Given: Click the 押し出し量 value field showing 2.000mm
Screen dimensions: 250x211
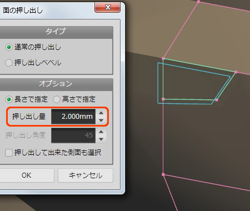Looking at the screenshot, I should 73,117.
